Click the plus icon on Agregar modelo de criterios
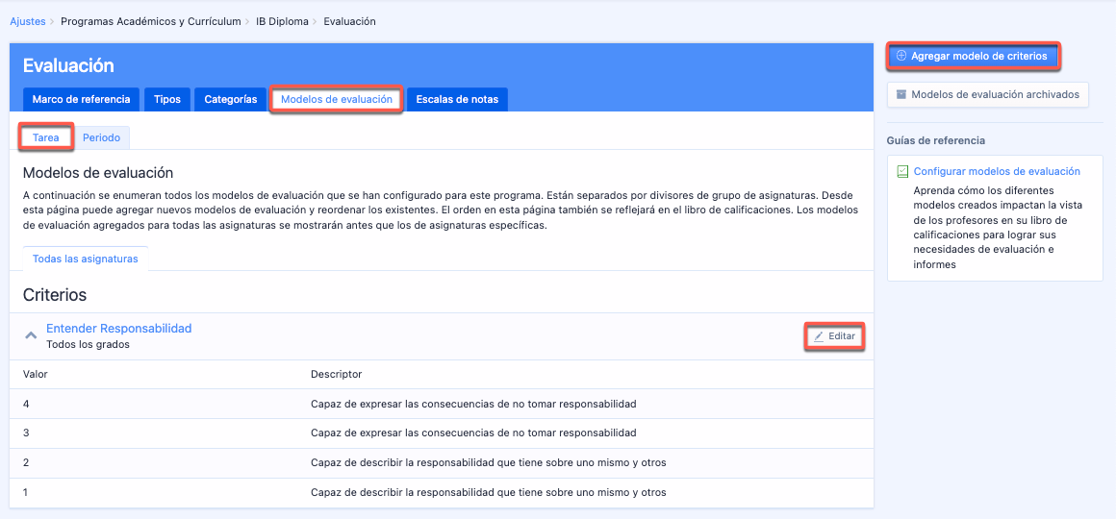Screen dimensions: 1116x519 point(901,57)
